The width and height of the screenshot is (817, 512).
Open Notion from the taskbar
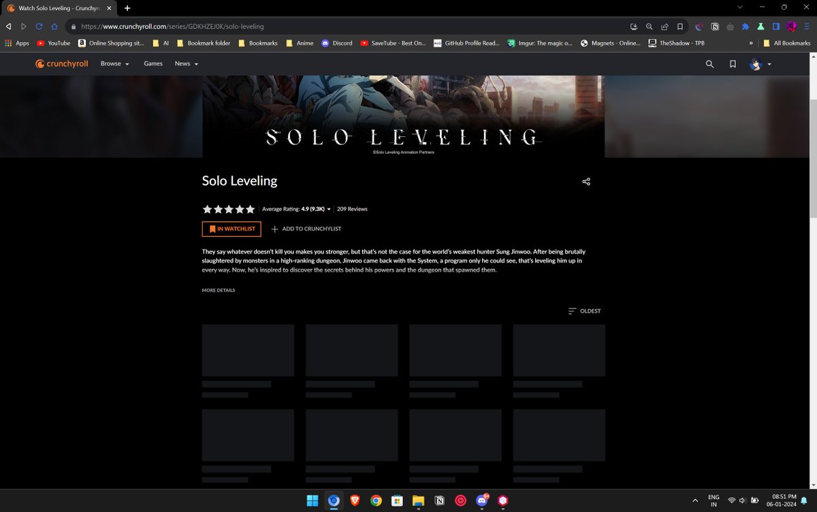point(440,500)
